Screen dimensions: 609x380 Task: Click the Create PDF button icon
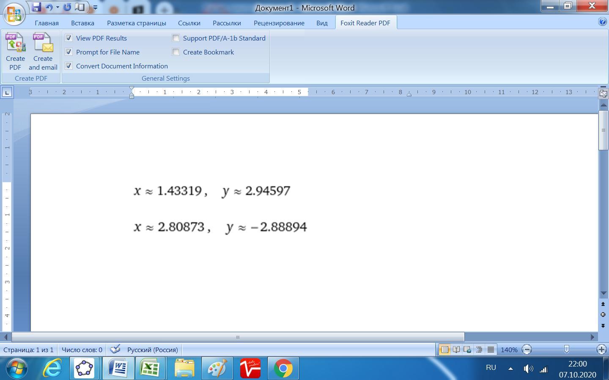(x=15, y=43)
